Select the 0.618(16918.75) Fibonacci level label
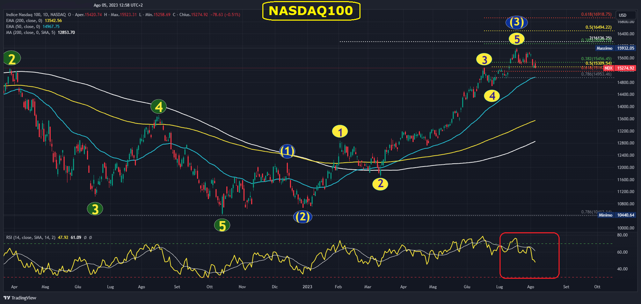Screen dimensions: 641x304 tap(596, 14)
